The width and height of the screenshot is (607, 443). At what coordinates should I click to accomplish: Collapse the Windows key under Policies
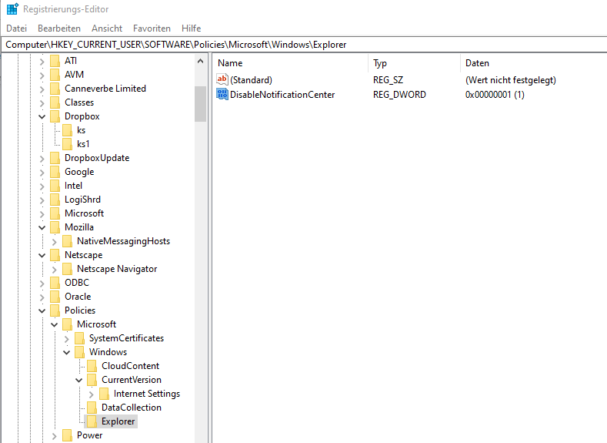click(67, 353)
